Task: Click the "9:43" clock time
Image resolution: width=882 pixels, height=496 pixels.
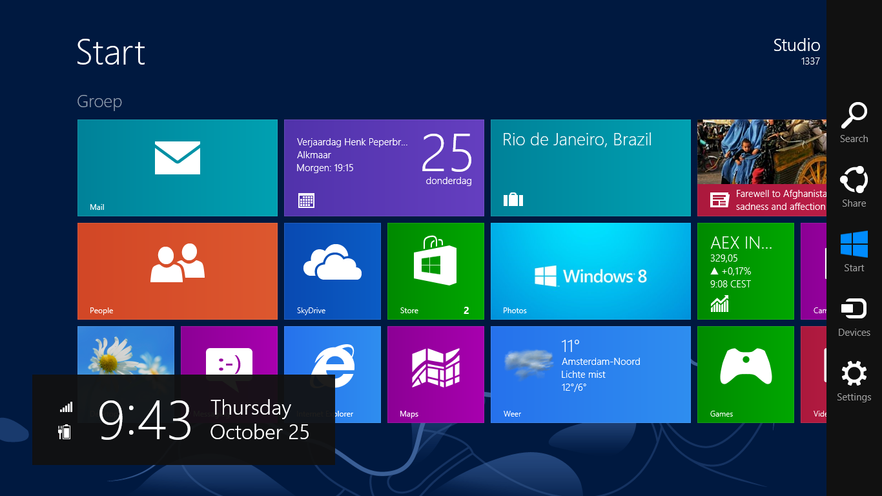Action: (x=145, y=420)
